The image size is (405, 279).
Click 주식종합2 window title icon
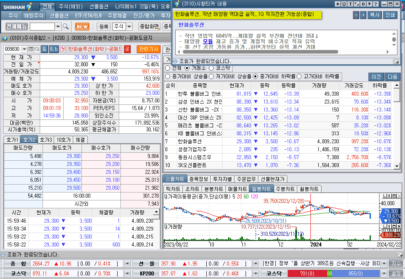[5, 38]
